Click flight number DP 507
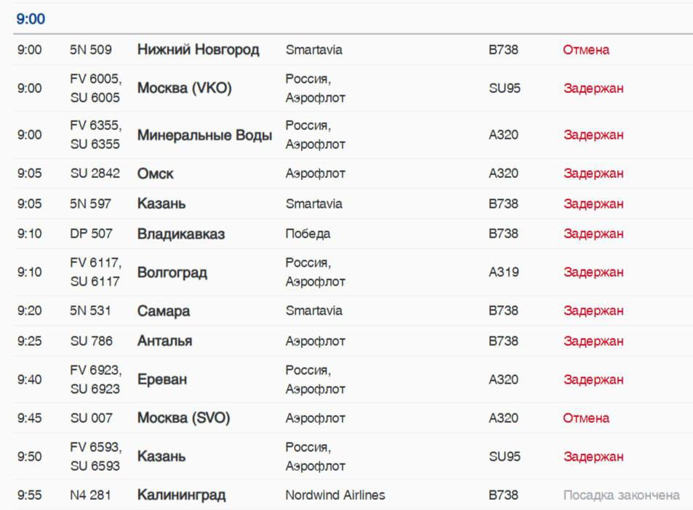 (x=91, y=234)
